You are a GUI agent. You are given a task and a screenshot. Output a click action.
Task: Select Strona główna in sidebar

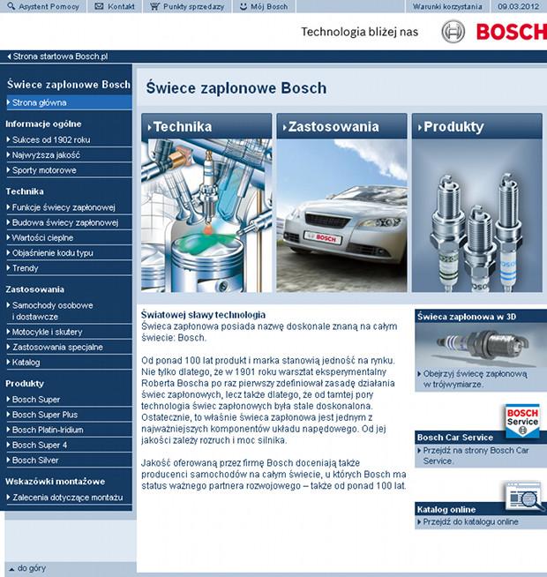(x=69, y=102)
